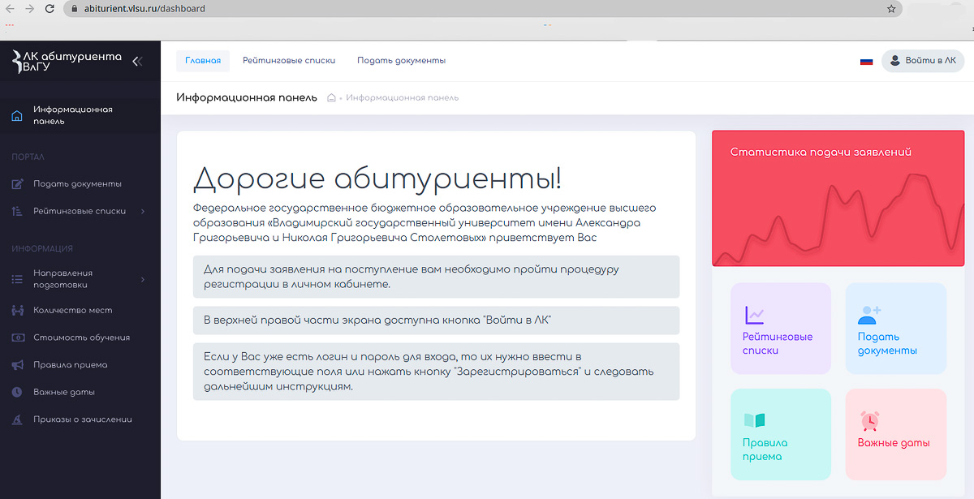Open the Правила приема teal tile
This screenshot has width=974, height=499.
(x=780, y=435)
